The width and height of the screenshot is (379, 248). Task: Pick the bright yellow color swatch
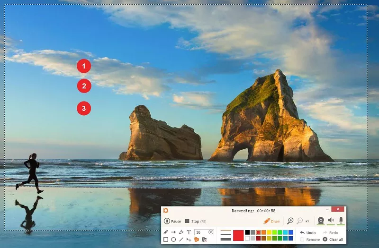(269, 232)
